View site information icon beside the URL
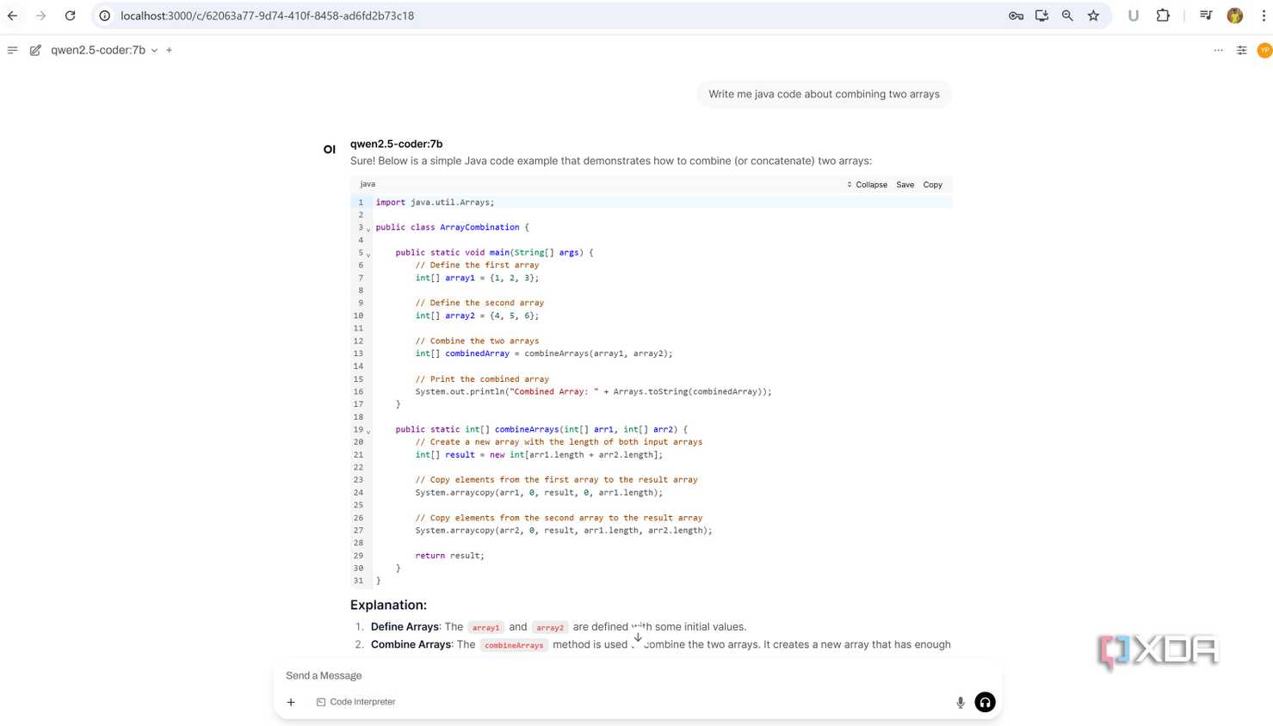This screenshot has height=726, width=1273. click(104, 15)
